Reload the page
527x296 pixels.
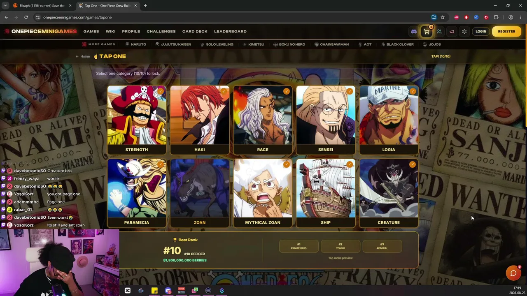click(26, 17)
